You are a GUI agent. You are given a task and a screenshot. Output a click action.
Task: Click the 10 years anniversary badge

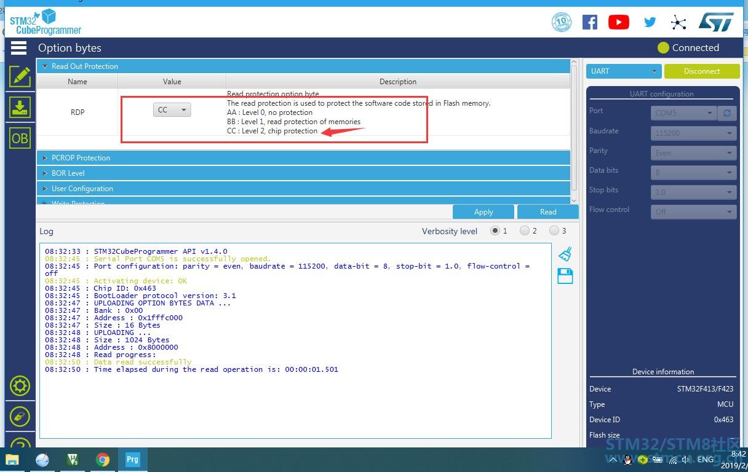(562, 22)
